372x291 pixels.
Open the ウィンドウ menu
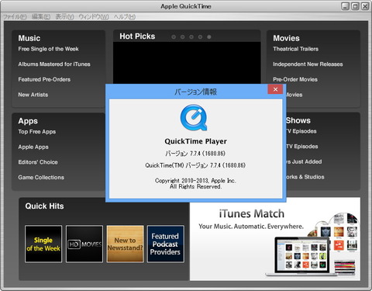coord(94,17)
